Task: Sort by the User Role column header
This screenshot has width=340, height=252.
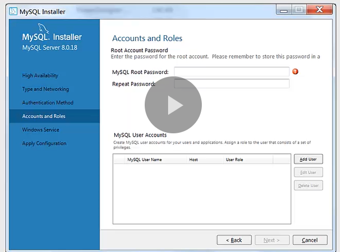Action: pyautogui.click(x=248, y=159)
